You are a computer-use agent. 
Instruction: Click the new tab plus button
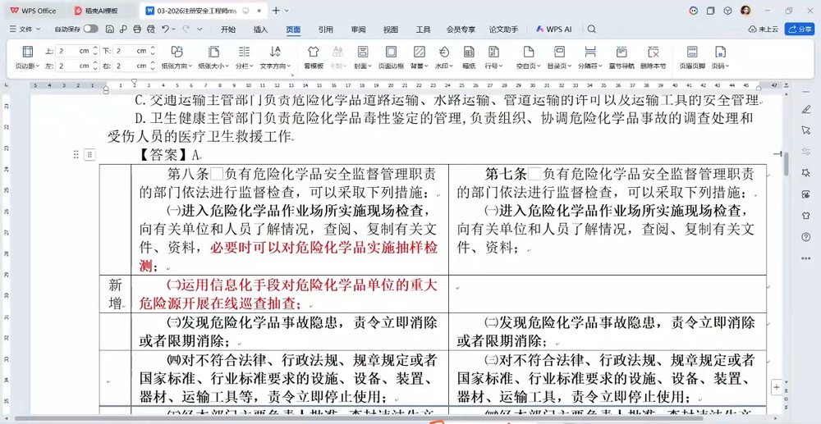276,11
